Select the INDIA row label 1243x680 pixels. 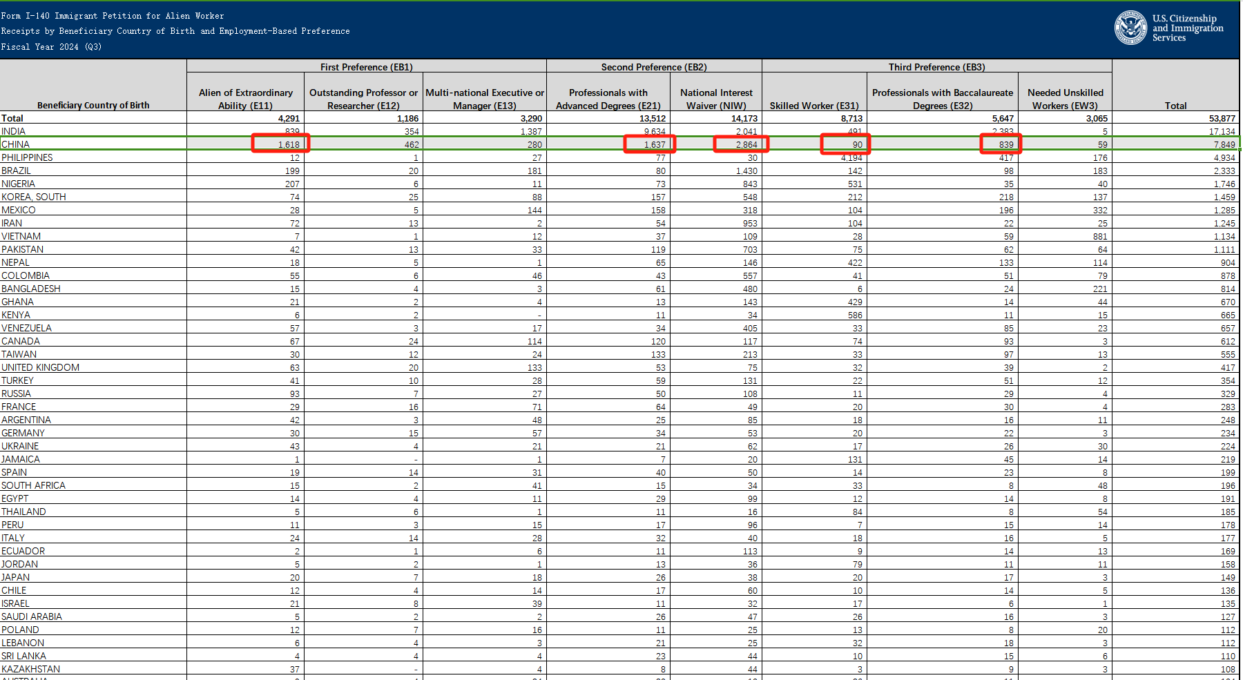[14, 131]
